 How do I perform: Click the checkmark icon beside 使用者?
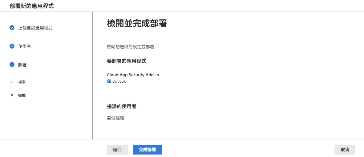point(12,46)
